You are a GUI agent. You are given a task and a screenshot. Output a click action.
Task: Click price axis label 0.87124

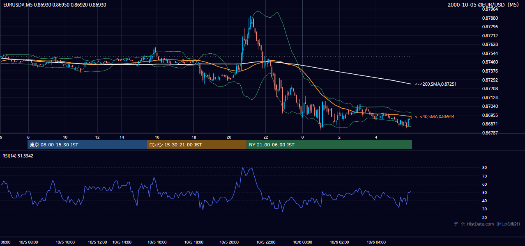coord(490,98)
